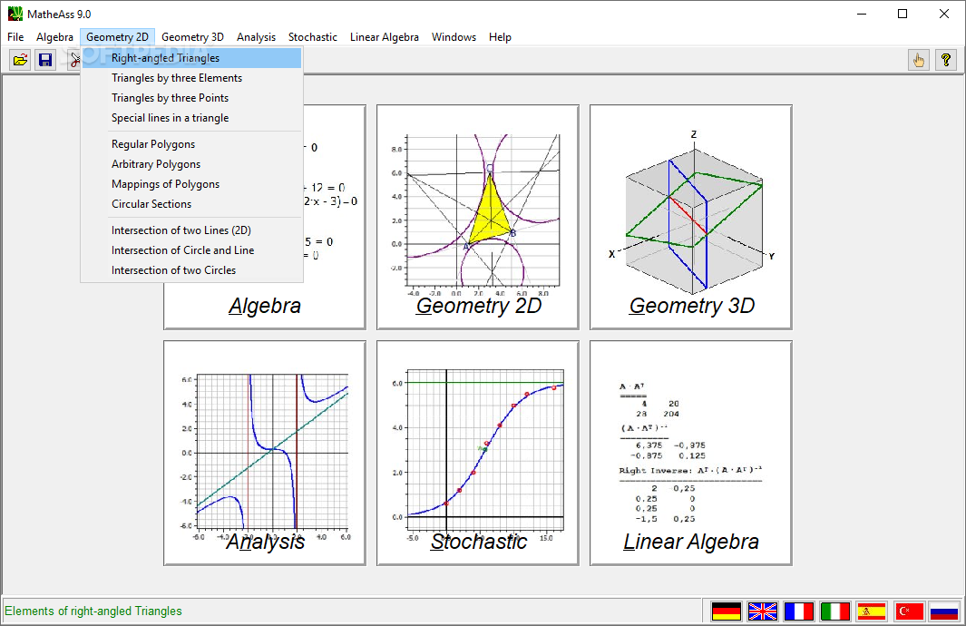The image size is (966, 626).
Task: Switch language to Spanish flag
Action: [x=872, y=611]
